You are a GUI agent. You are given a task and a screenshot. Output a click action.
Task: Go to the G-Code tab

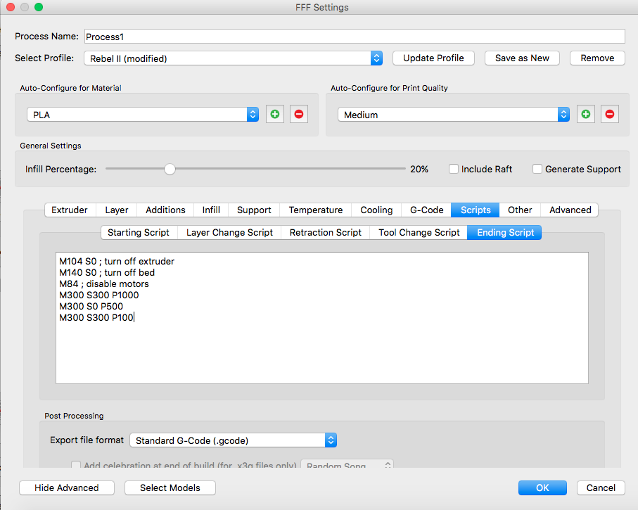(x=426, y=210)
